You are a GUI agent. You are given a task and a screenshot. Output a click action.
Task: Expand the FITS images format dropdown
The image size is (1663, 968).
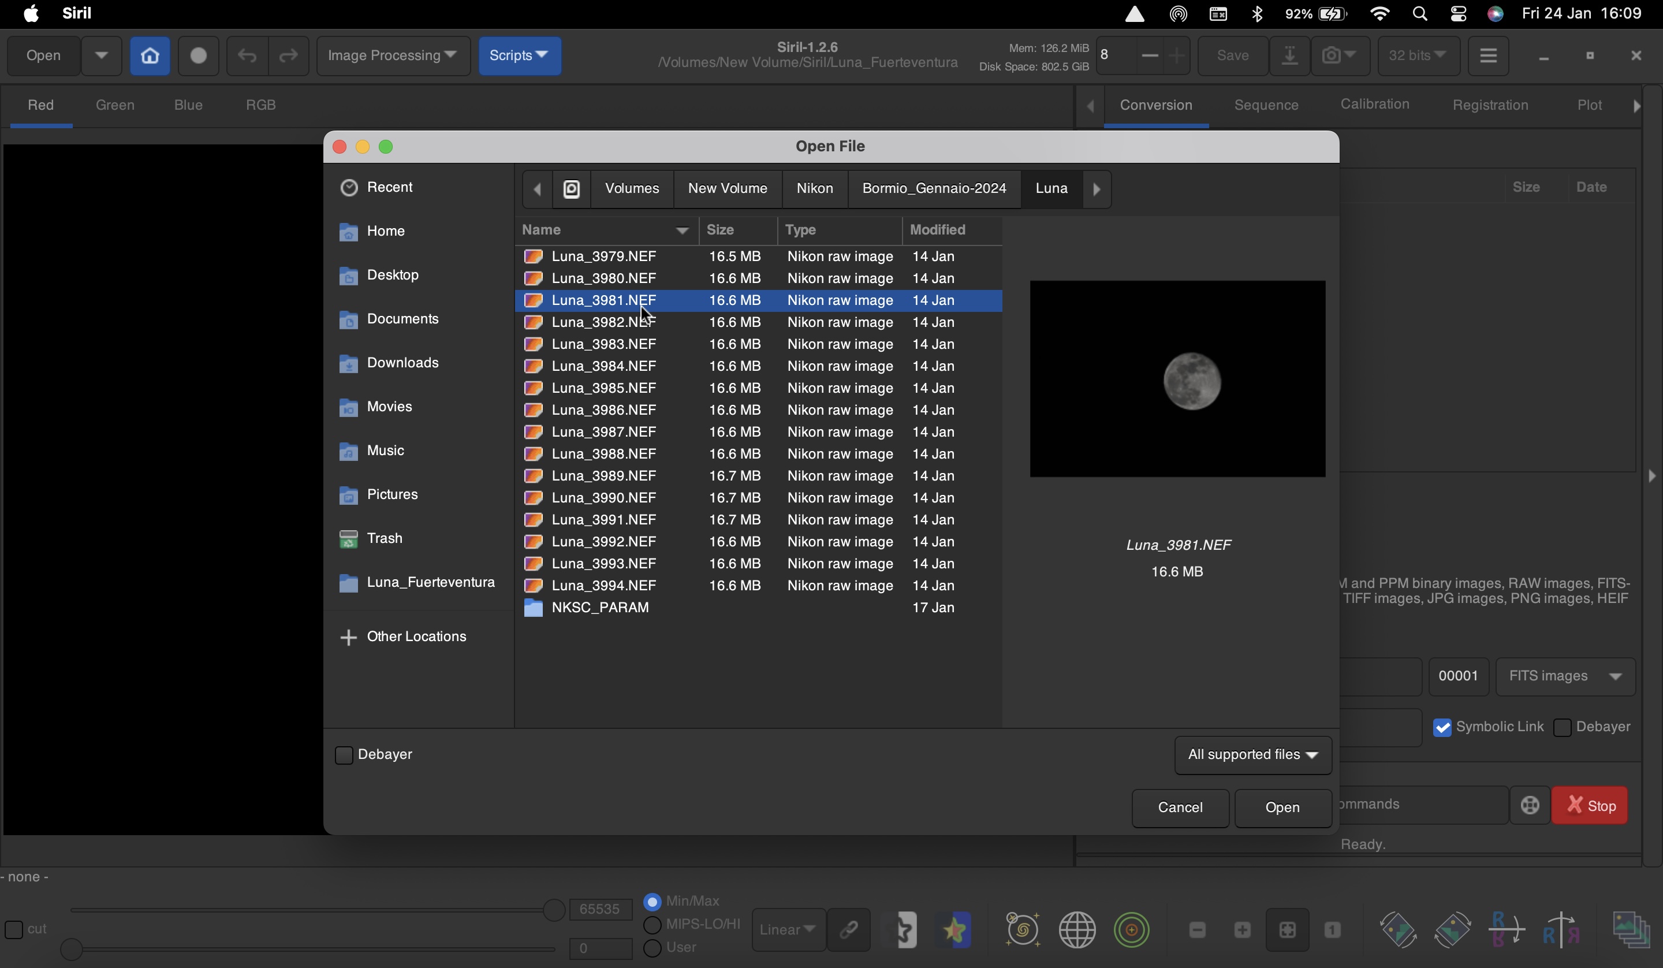click(x=1565, y=676)
